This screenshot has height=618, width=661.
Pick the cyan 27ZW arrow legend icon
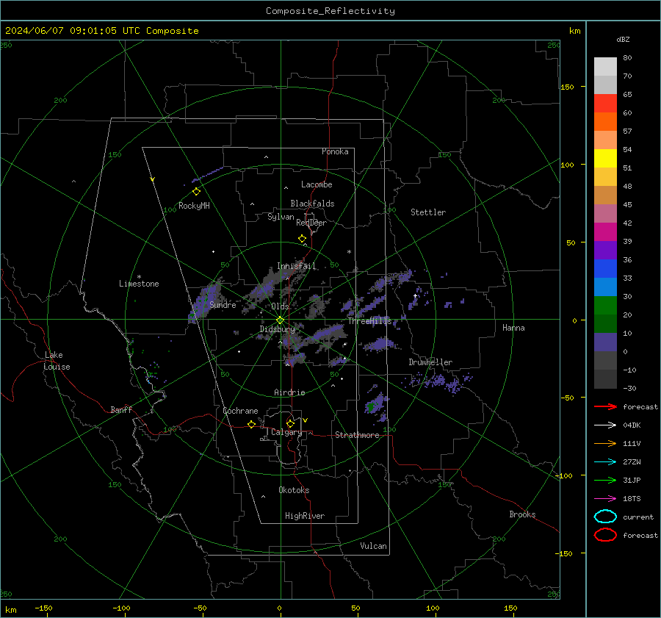click(605, 462)
